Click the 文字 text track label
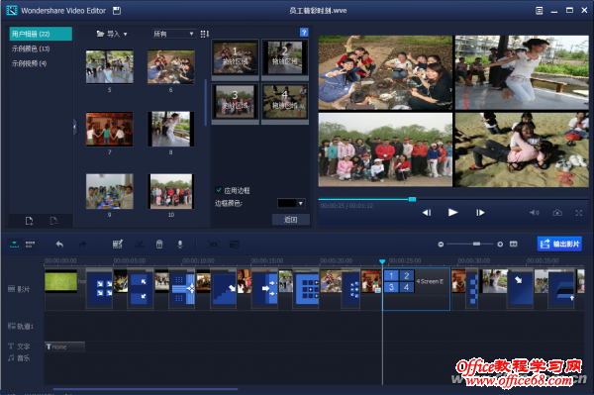The height and width of the screenshot is (395, 594). click(19, 346)
